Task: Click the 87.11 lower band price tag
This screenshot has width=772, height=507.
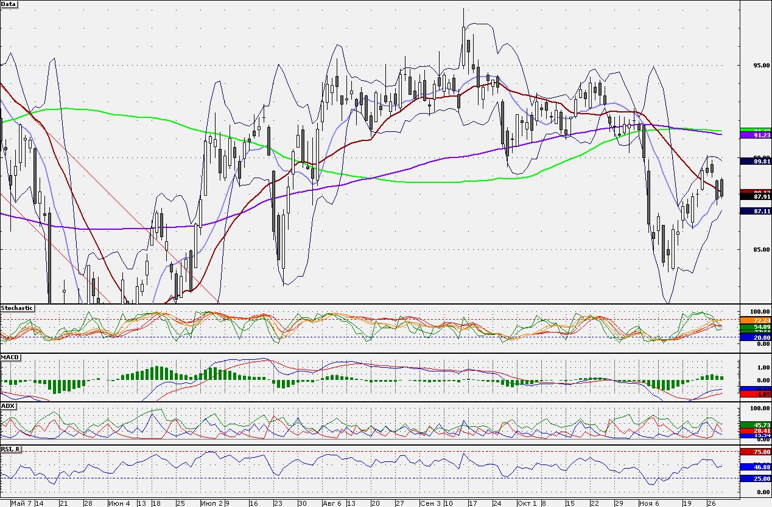Action: pyautogui.click(x=755, y=211)
